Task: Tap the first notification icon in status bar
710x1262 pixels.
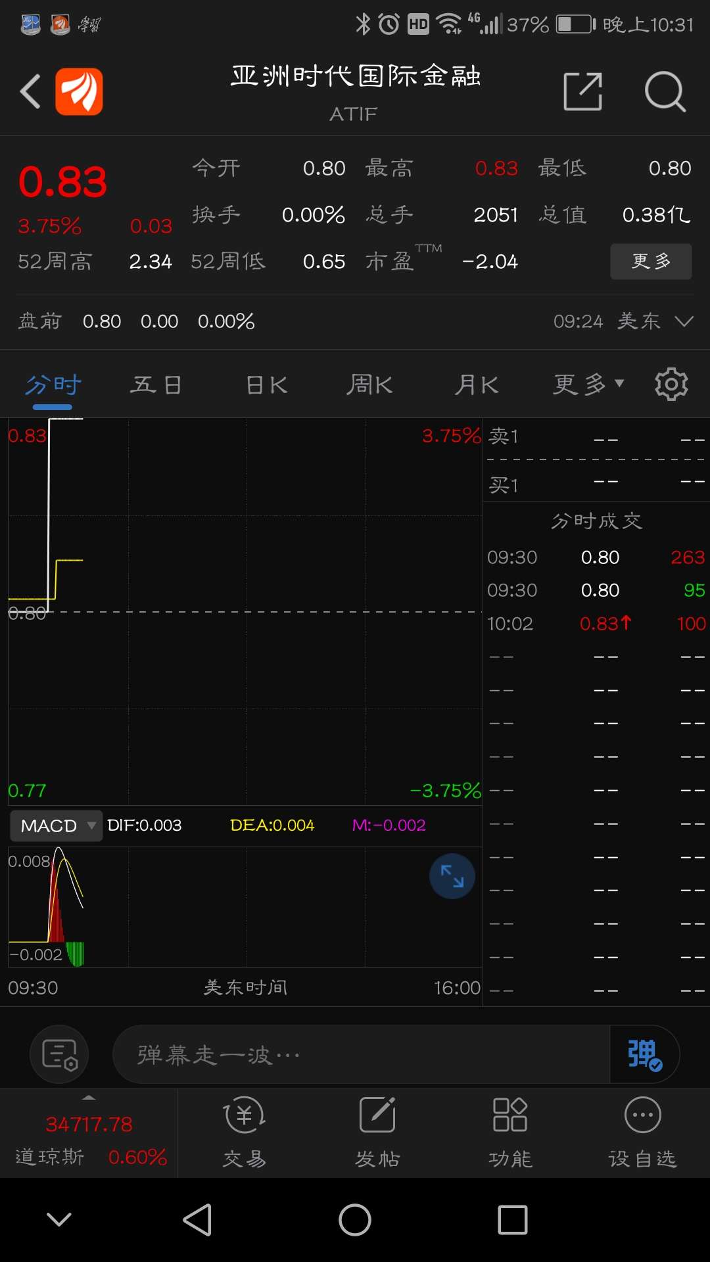Action: click(x=30, y=25)
